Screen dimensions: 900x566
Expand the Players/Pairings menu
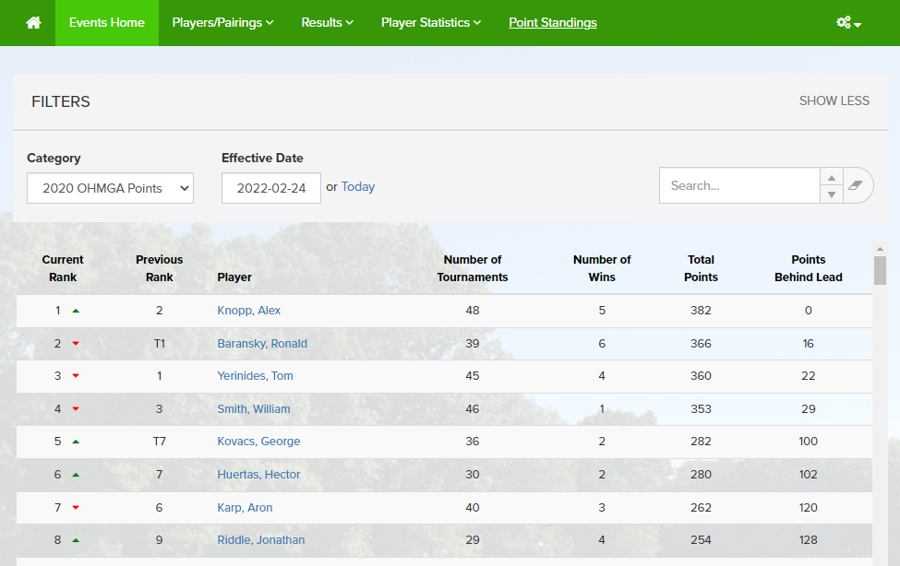(222, 23)
